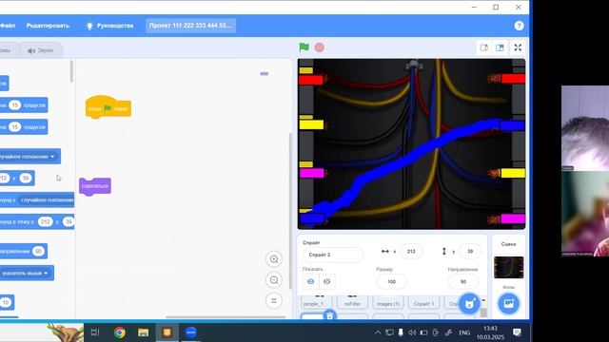This screenshot has height=342, width=609.
Task: Click sprite list scroll up arrow
Action: [483, 300]
